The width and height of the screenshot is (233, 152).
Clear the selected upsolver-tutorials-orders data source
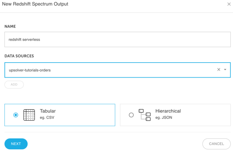pos(219,70)
